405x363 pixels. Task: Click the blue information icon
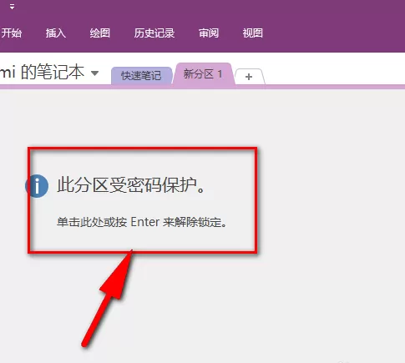(x=37, y=186)
